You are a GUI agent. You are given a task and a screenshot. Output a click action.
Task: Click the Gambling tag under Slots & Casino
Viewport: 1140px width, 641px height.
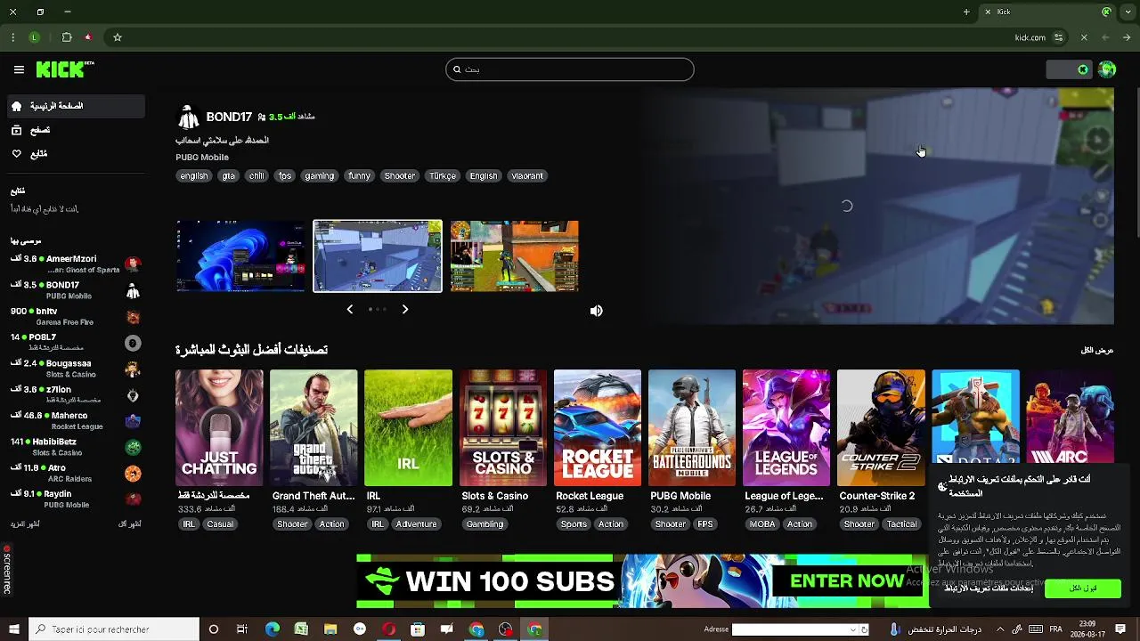click(x=485, y=524)
